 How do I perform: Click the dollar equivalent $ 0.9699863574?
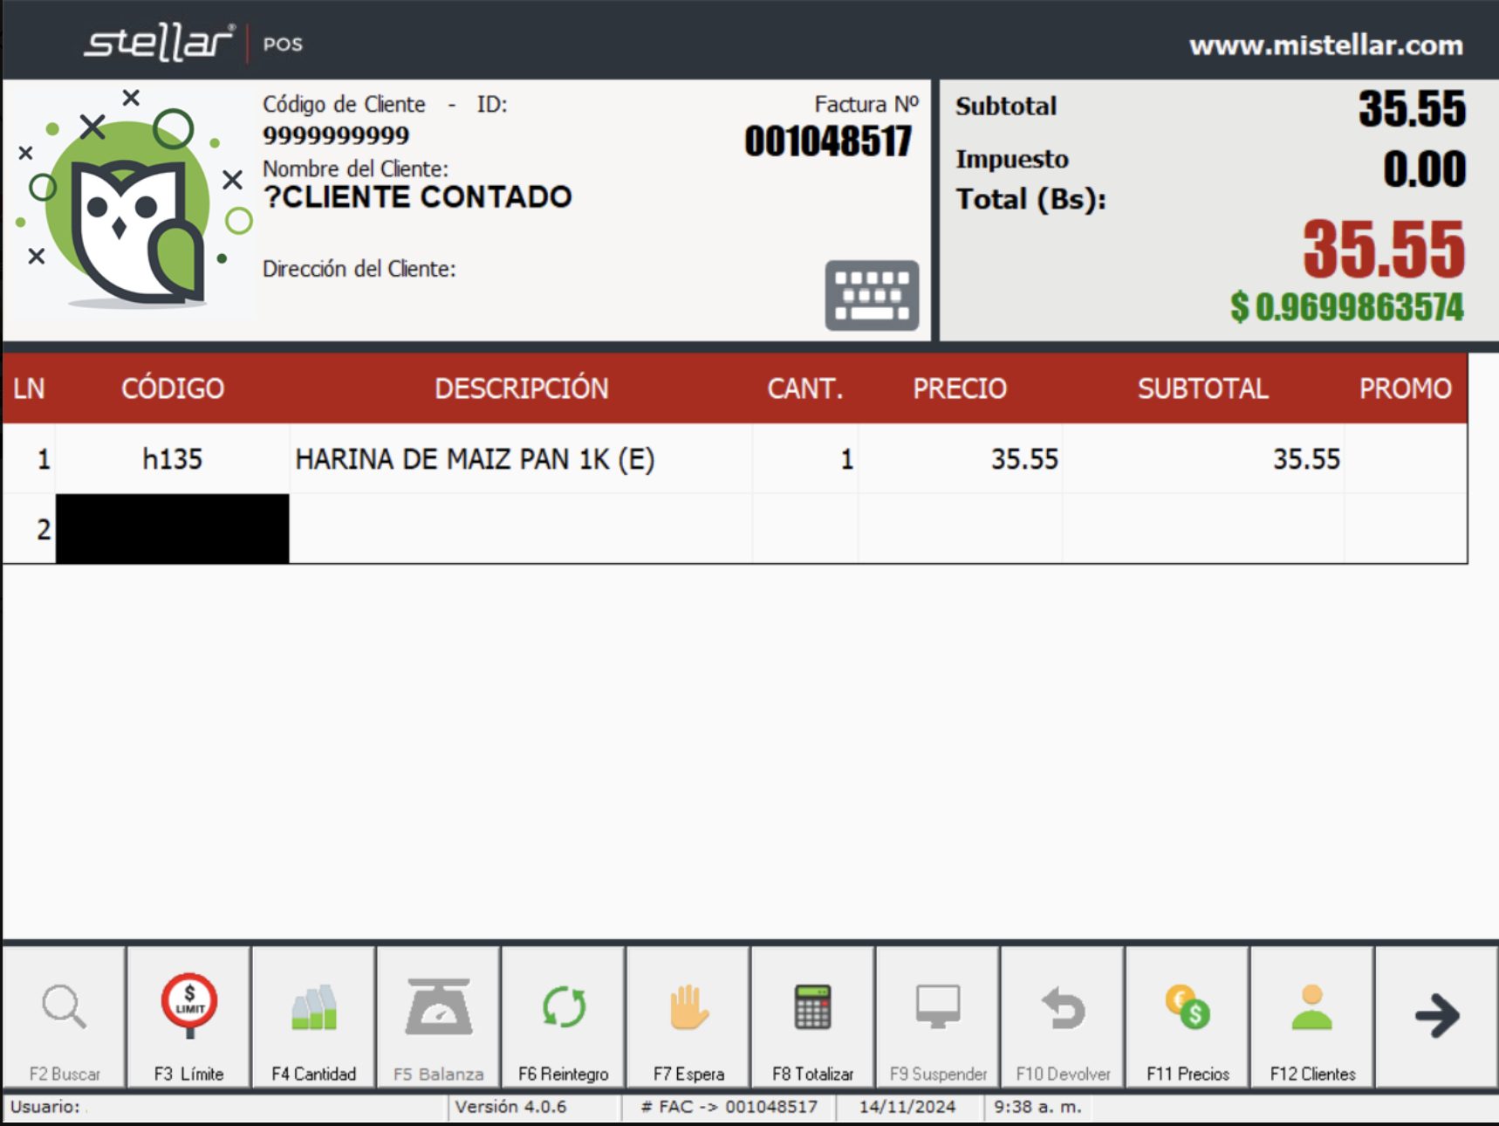[x=1347, y=306]
